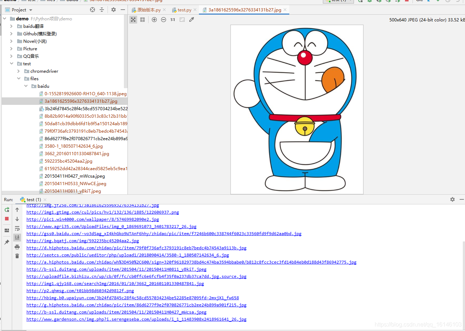
Task: Select 3a1861625596x3276334131b27.jpg in project tree
Action: coord(81,101)
